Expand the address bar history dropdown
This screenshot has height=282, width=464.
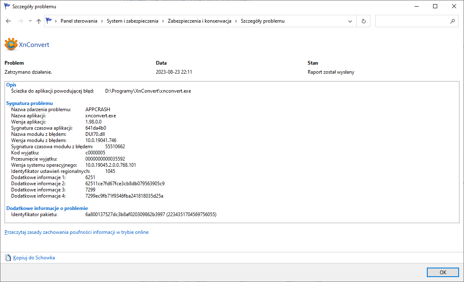click(x=350, y=21)
